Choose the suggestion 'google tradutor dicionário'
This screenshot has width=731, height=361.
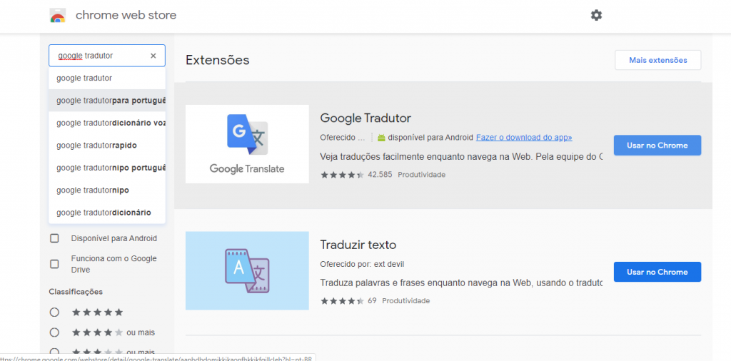coord(107,213)
